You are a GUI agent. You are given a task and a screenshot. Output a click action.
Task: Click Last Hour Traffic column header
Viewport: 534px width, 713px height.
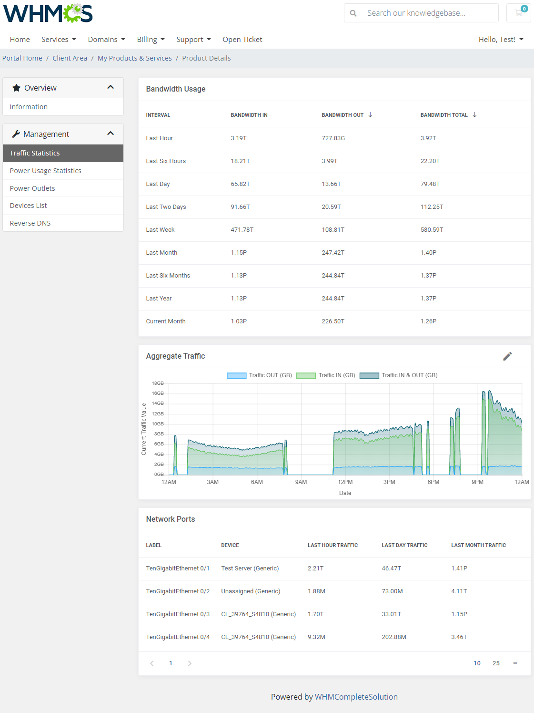(x=332, y=545)
